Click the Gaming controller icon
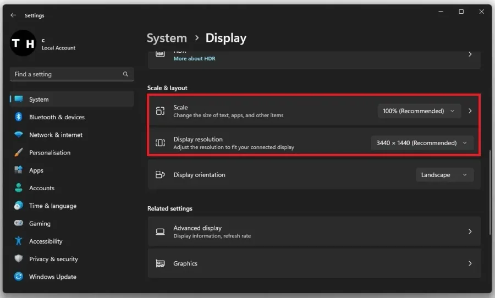The height and width of the screenshot is (298, 495). coord(19,223)
